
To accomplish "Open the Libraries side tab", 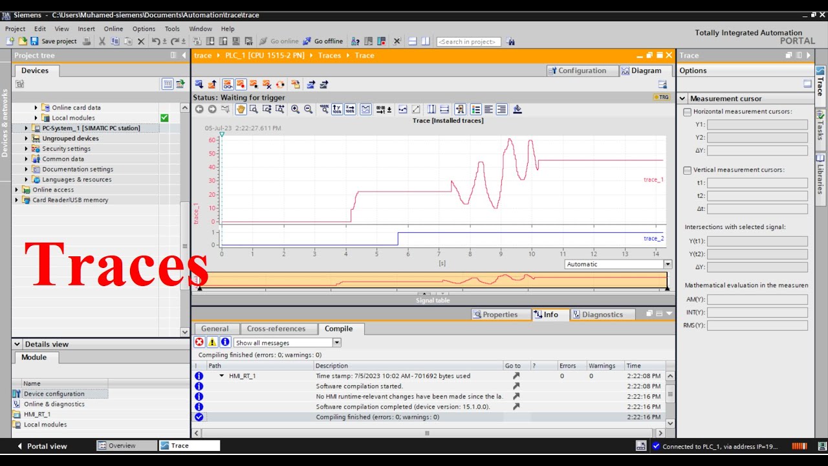I will click(x=820, y=175).
